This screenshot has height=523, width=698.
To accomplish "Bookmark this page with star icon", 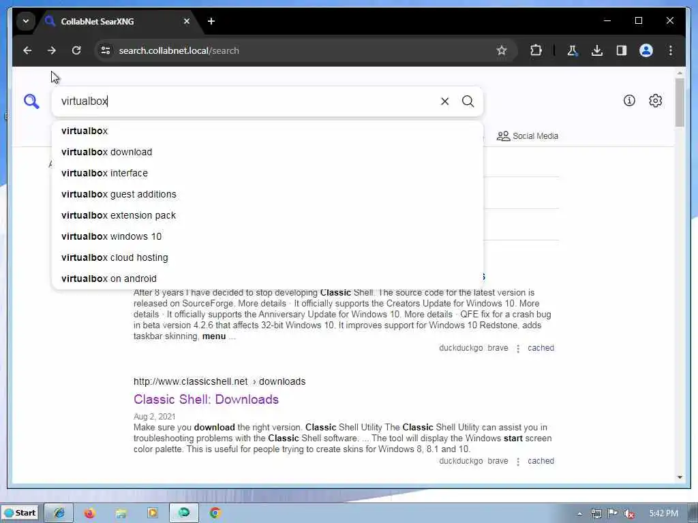I will [x=502, y=50].
